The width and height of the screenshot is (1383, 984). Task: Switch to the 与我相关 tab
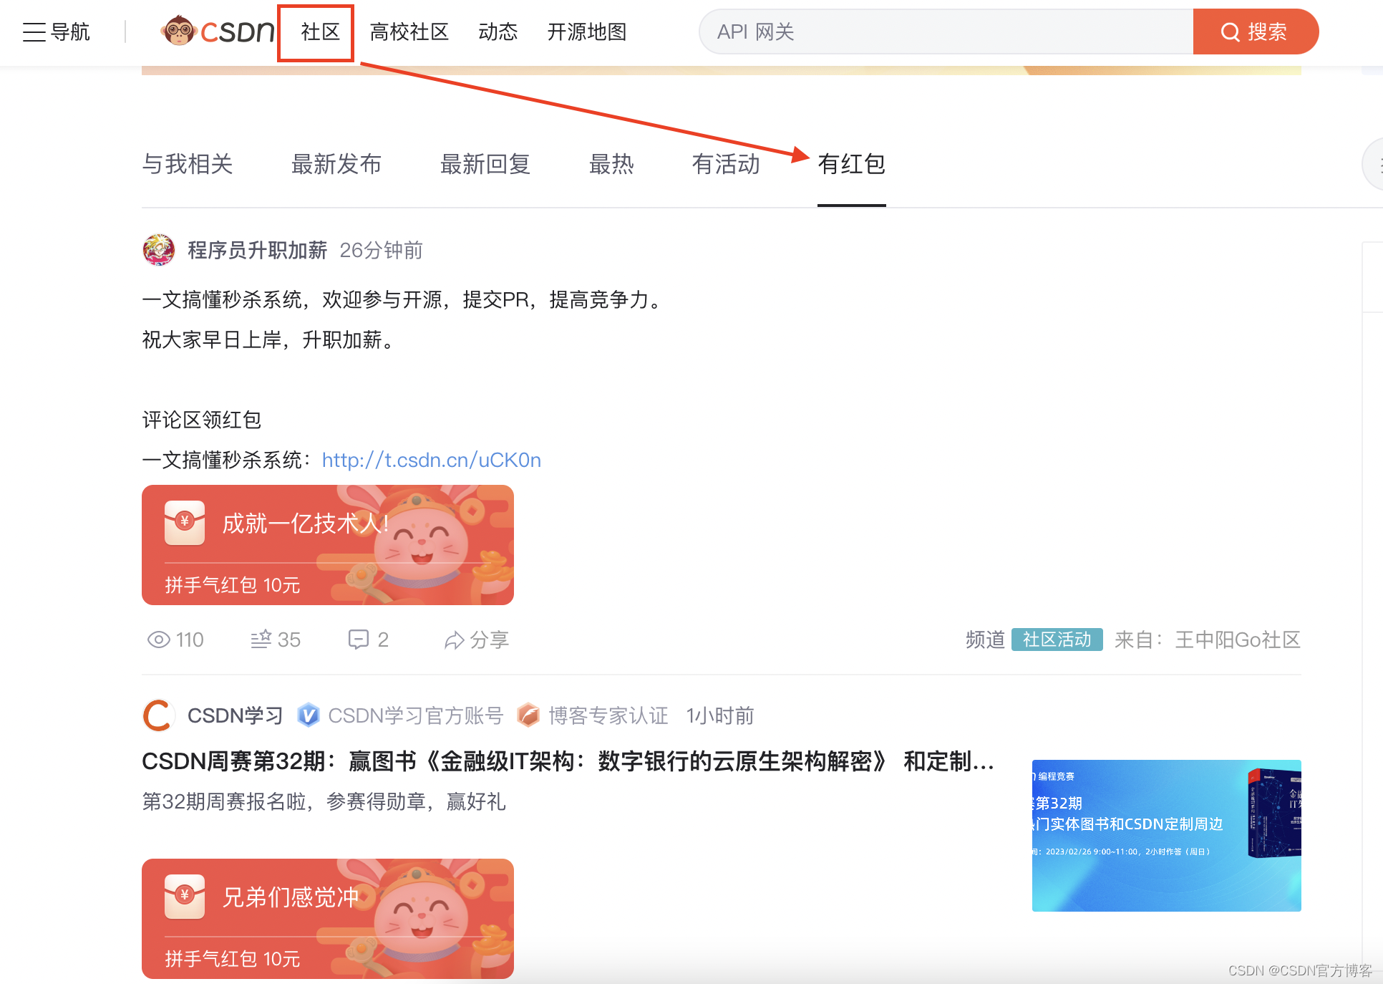tap(188, 164)
